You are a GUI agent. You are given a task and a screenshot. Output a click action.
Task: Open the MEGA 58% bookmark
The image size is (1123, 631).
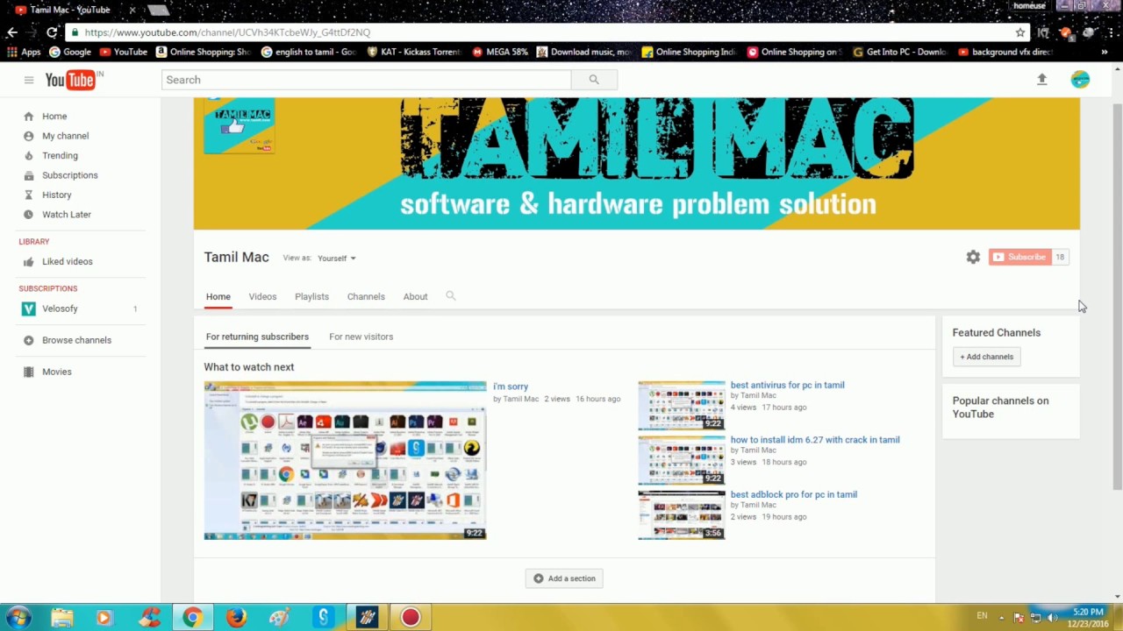click(500, 52)
